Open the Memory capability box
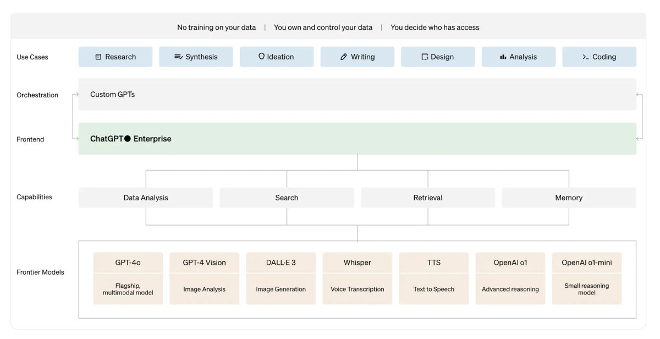 click(569, 198)
